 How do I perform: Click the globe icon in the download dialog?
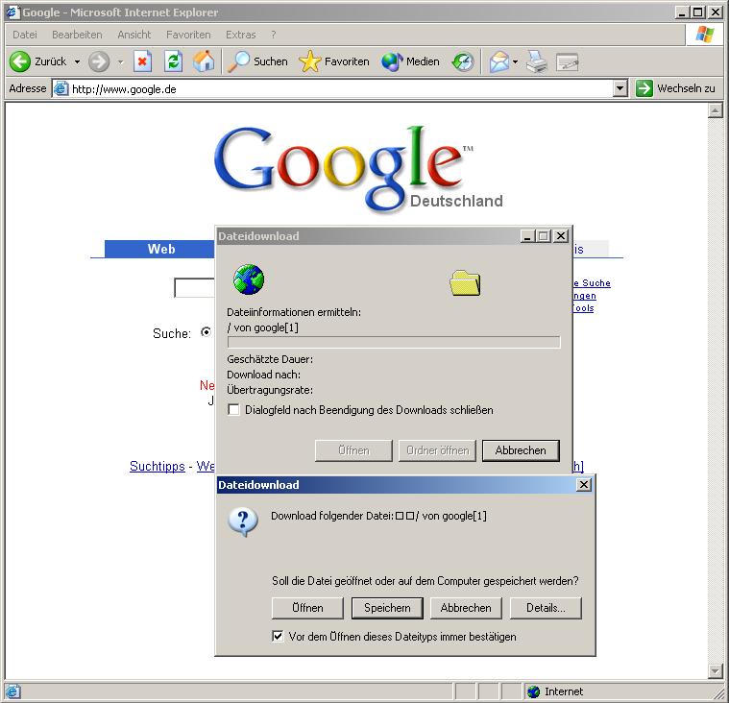(x=249, y=279)
